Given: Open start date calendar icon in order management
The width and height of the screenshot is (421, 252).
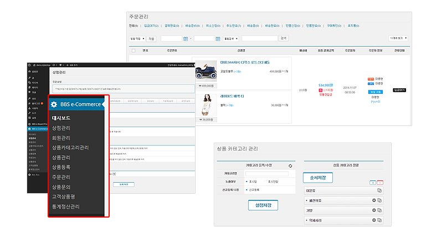Looking at the screenshot, I should [x=186, y=39].
